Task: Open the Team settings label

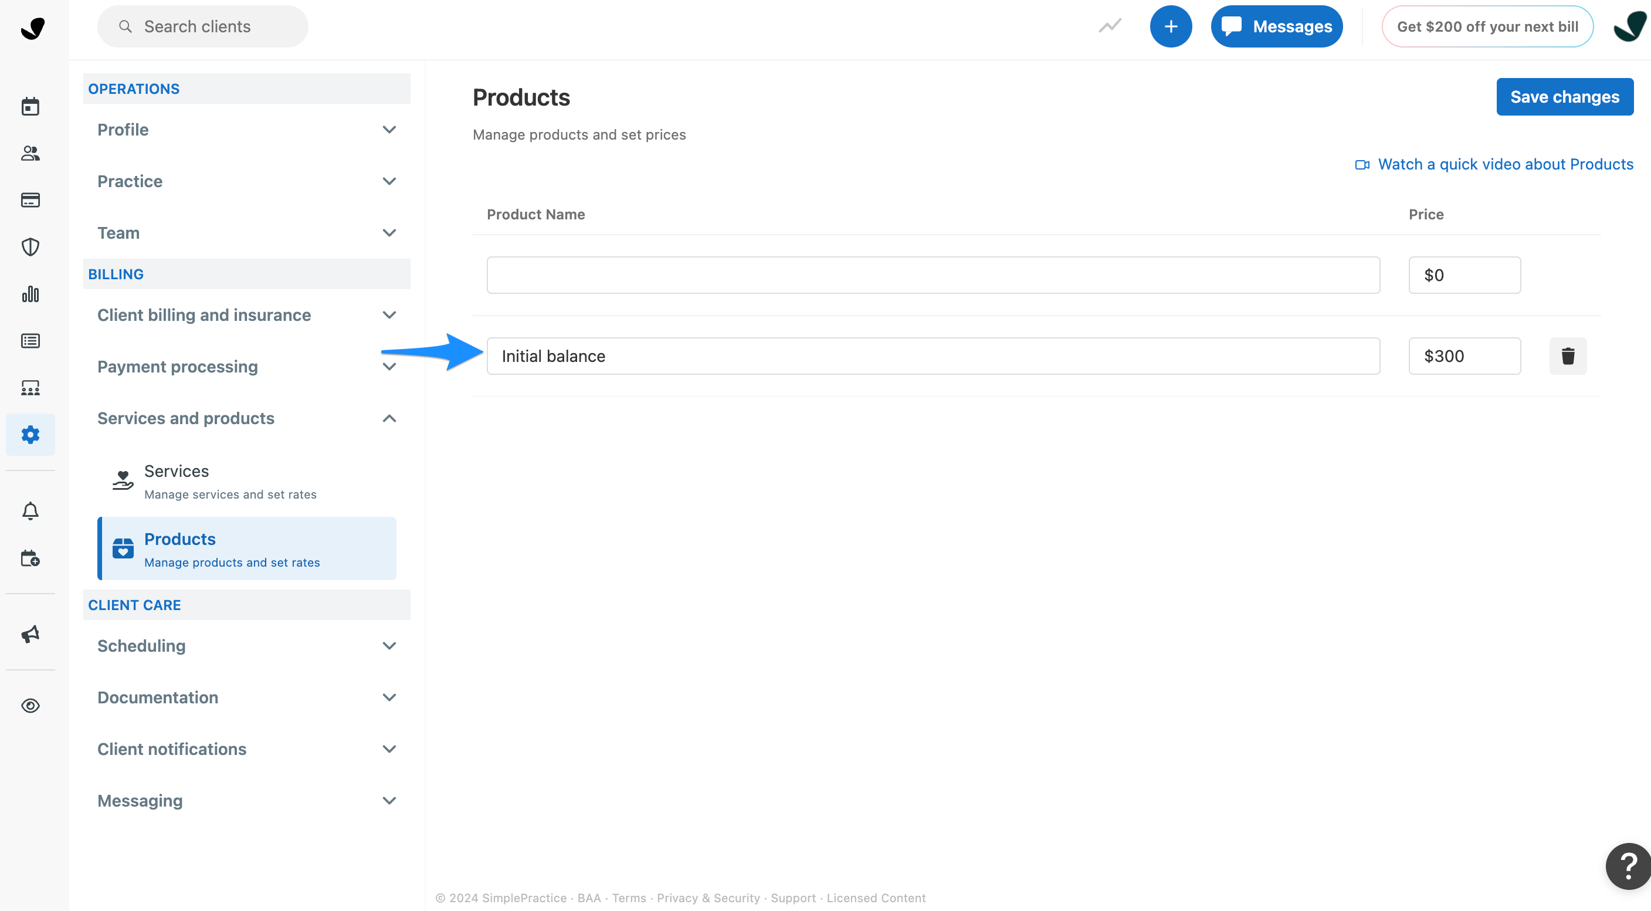Action: pos(118,233)
